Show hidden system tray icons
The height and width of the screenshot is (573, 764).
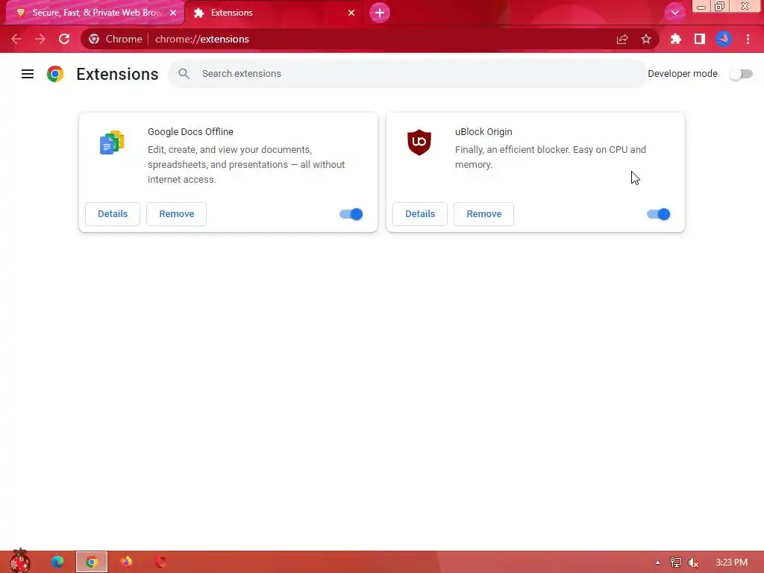pos(658,563)
